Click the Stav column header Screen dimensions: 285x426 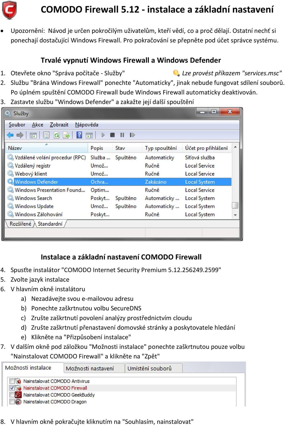127,148
